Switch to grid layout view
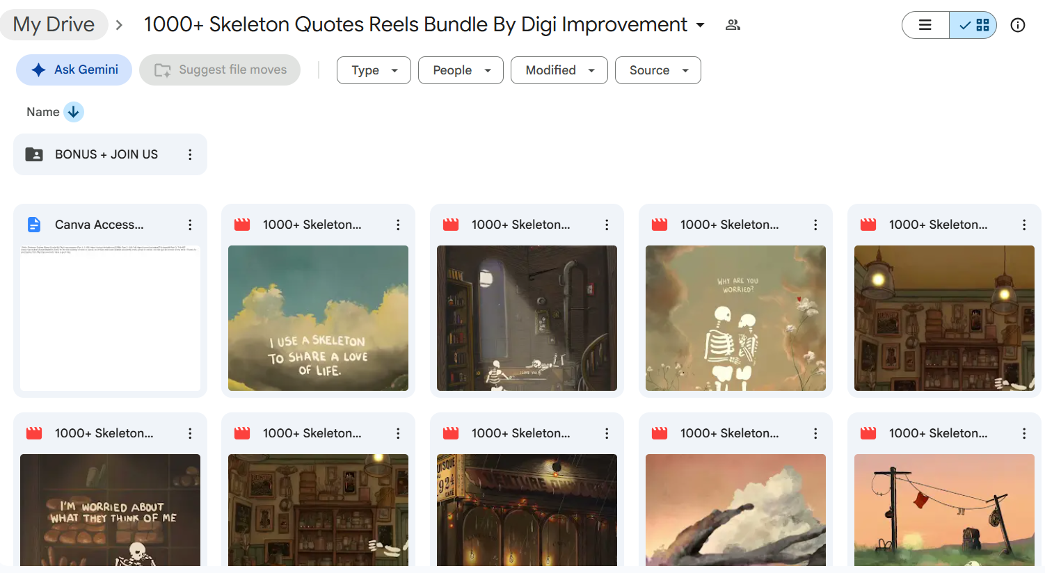Viewport: 1045px width, 573px height. 973,25
